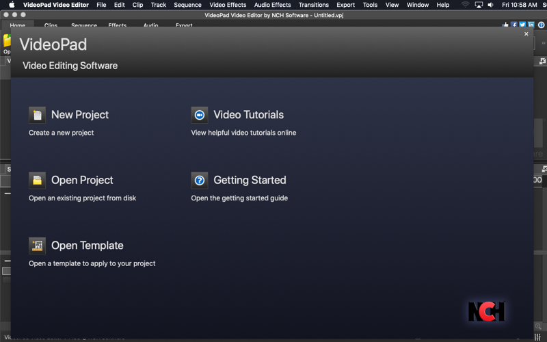The height and width of the screenshot is (342, 547).
Task: Click the Video Tutorials camera icon
Action: (200, 115)
